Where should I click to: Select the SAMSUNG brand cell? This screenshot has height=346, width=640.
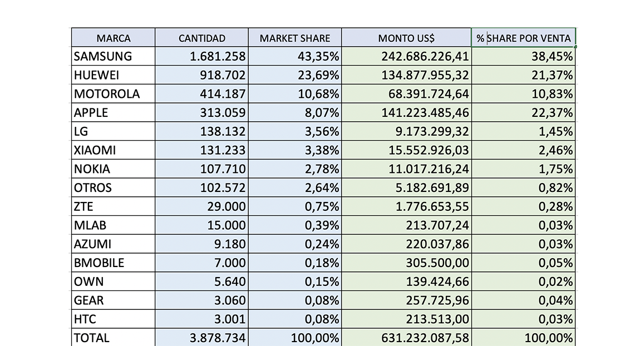coord(113,56)
